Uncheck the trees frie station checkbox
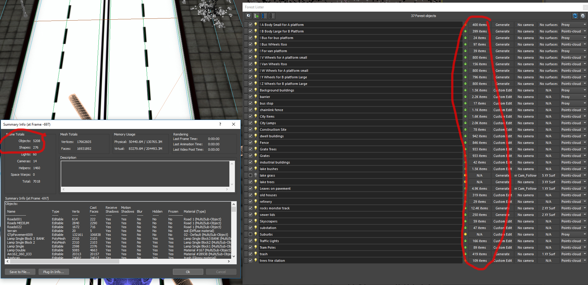 pos(250,261)
